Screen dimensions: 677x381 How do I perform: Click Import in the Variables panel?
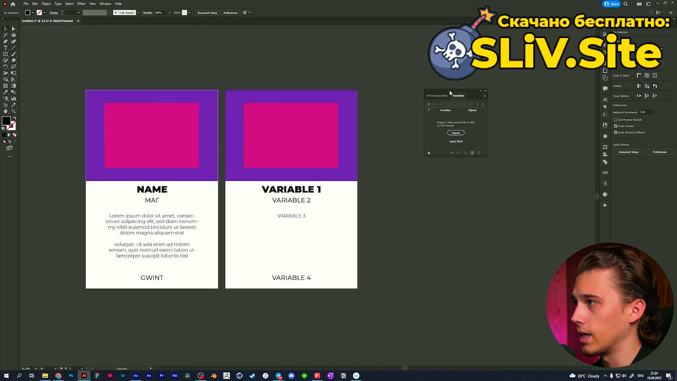(x=456, y=133)
